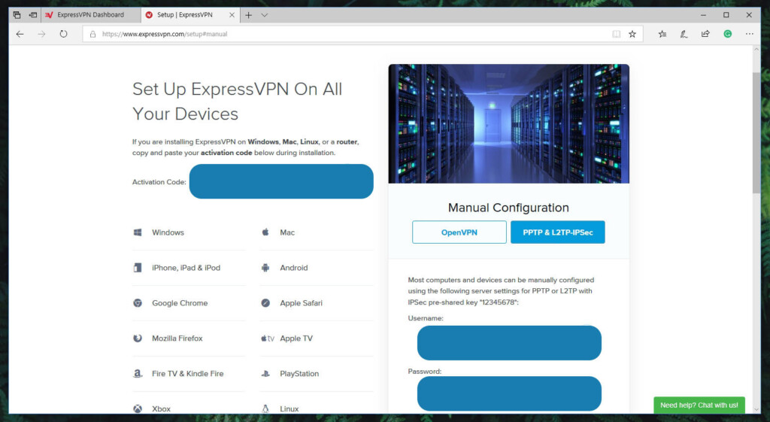Image resolution: width=770 pixels, height=422 pixels.
Task: Open the Favorites hub icon
Action: (662, 34)
